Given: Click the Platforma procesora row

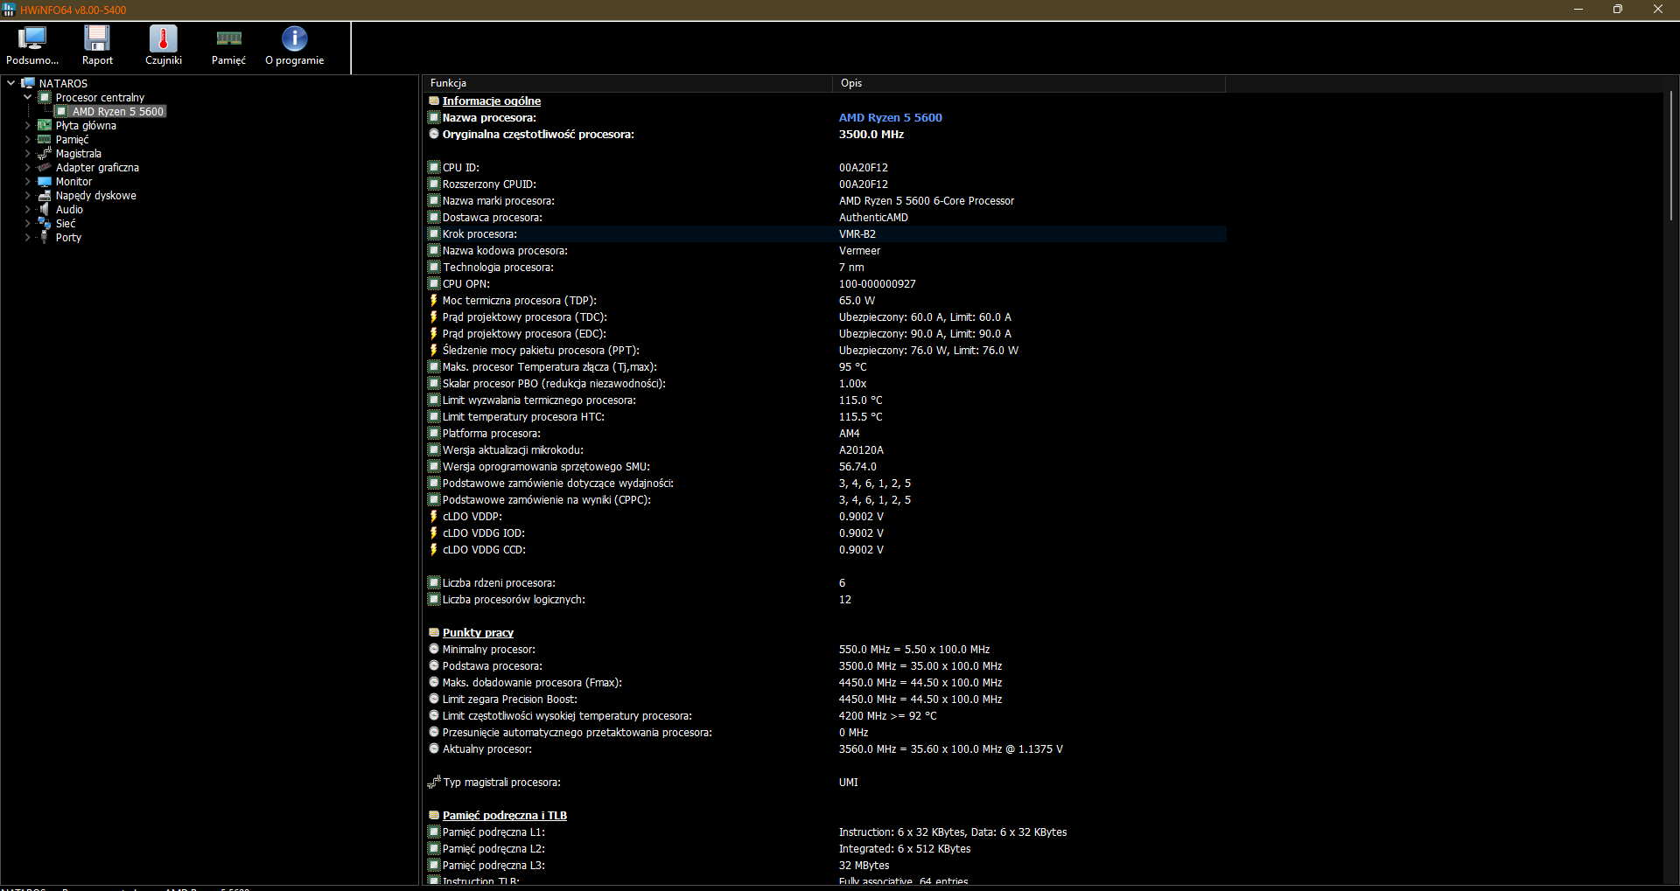Looking at the screenshot, I should 825,433.
